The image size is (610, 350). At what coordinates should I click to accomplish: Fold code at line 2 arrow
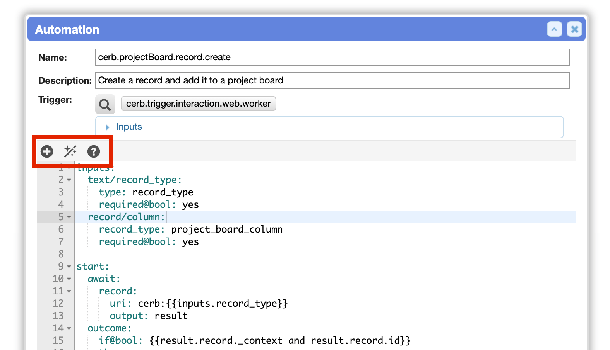[69, 180]
